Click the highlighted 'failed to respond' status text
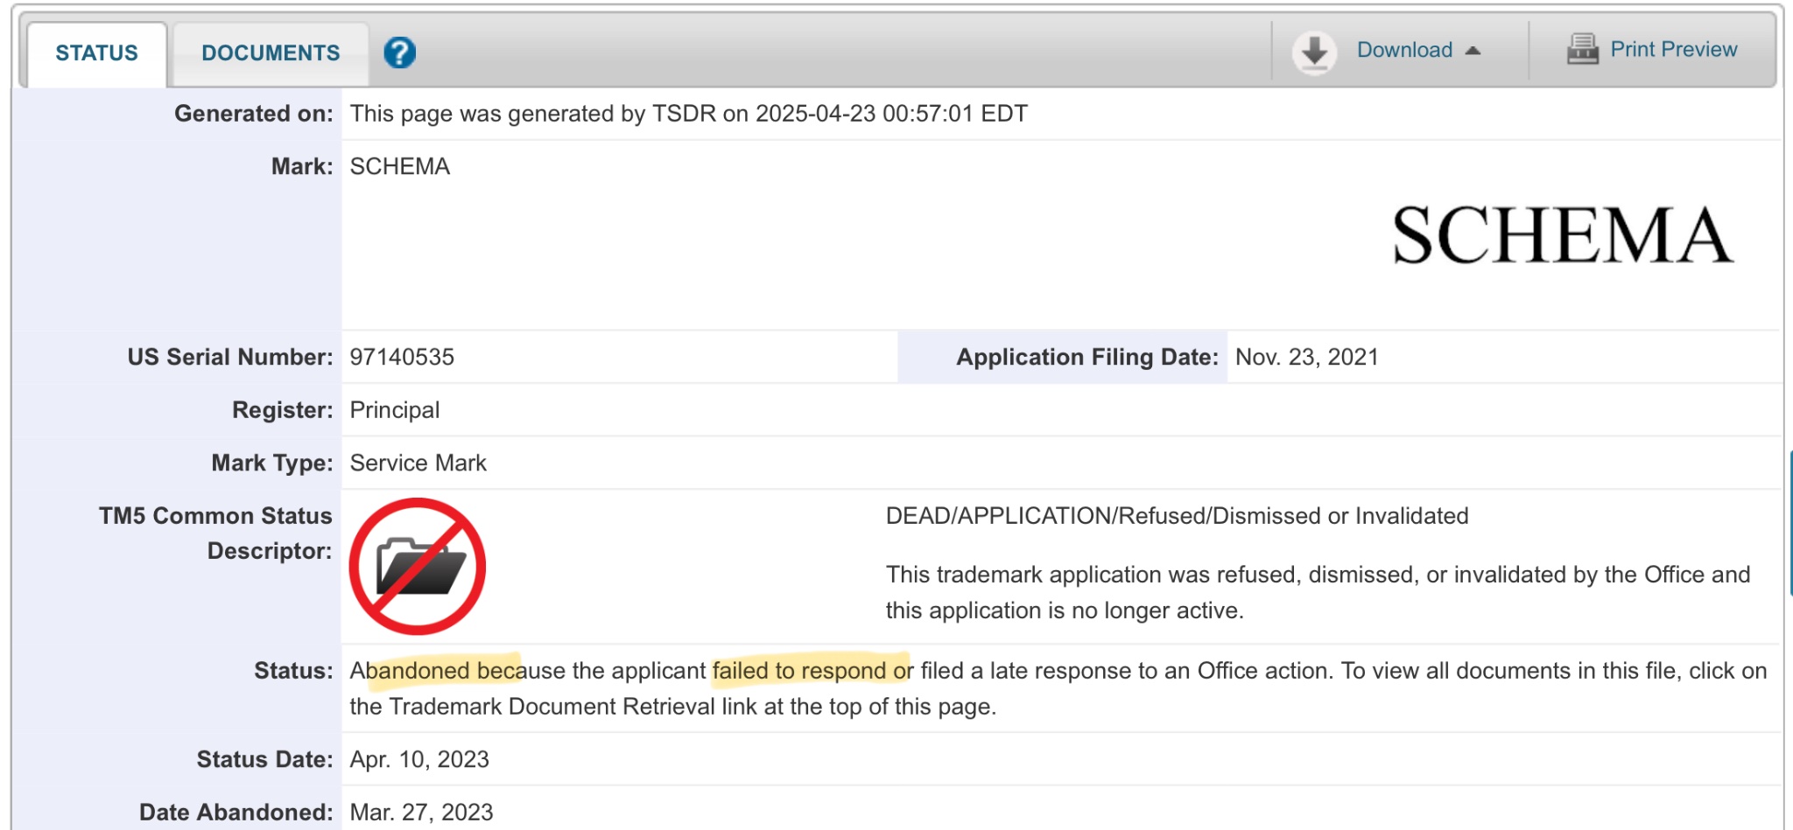1793x830 pixels. click(x=811, y=671)
